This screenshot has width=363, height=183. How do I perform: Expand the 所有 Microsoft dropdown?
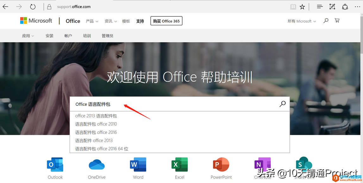click(302, 21)
